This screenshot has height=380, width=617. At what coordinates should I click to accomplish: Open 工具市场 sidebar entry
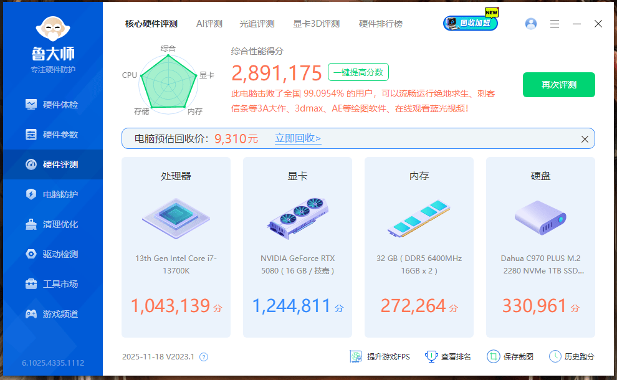click(x=53, y=284)
